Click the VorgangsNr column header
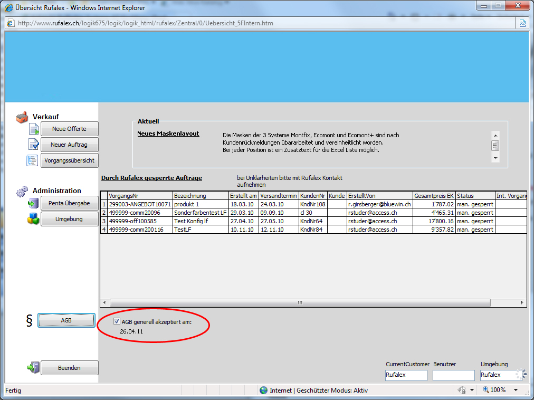 point(140,196)
